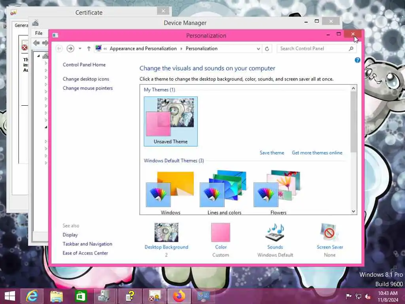Click the Device Manager title bar icon
The image size is (405, 304).
tap(35, 23)
